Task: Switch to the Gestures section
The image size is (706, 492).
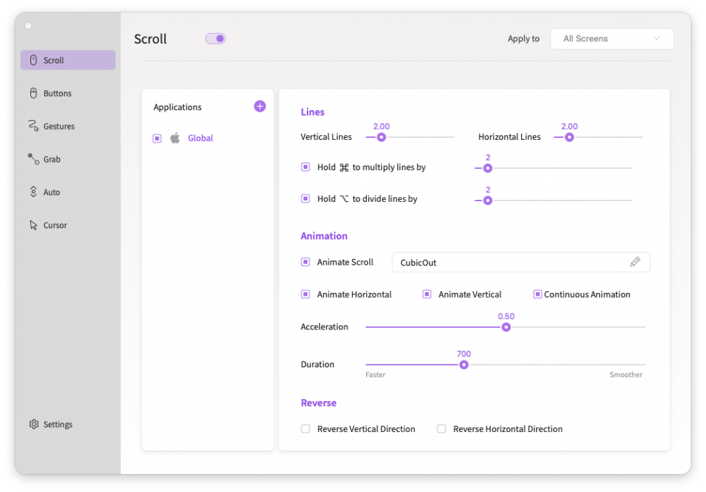Action: pos(68,126)
